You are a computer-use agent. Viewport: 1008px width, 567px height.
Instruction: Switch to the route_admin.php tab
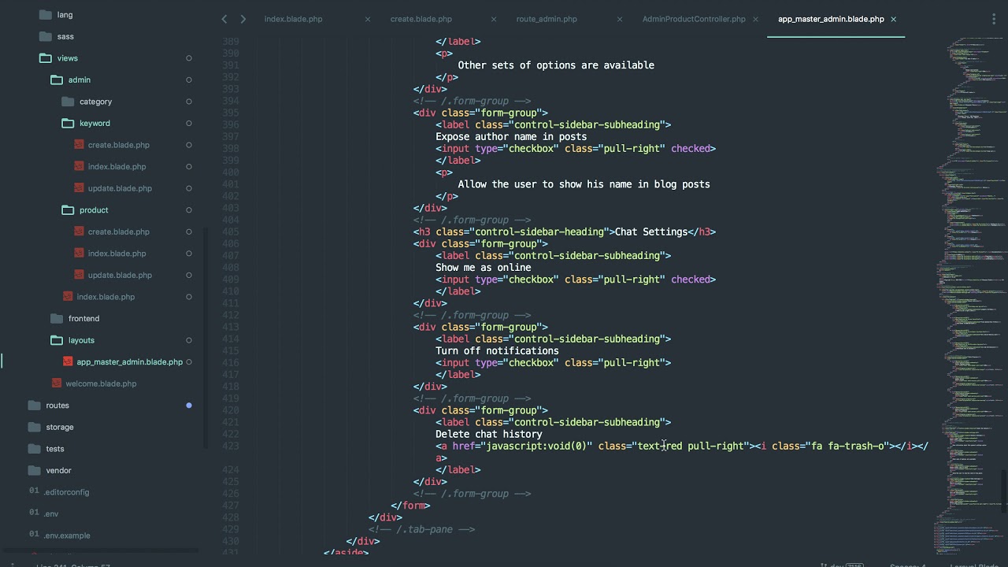click(547, 19)
